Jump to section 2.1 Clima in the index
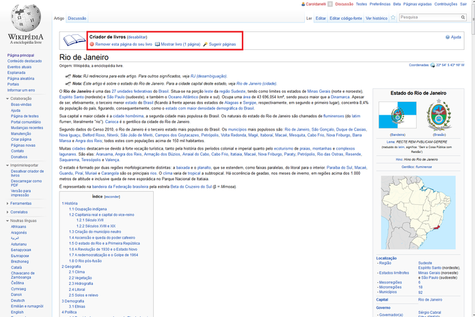Screen dimensions: 475x317 77,272
